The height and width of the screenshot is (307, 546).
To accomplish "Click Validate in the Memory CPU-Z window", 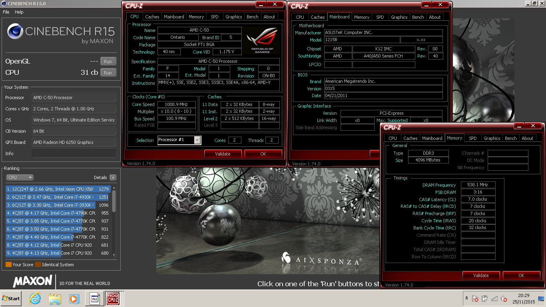I will (x=481, y=275).
